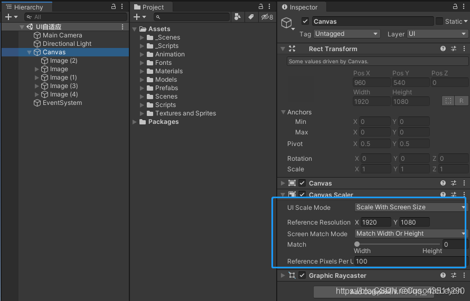470x301 pixels.
Task: Open Graphic Raycaster more options menu
Action: 464,275
